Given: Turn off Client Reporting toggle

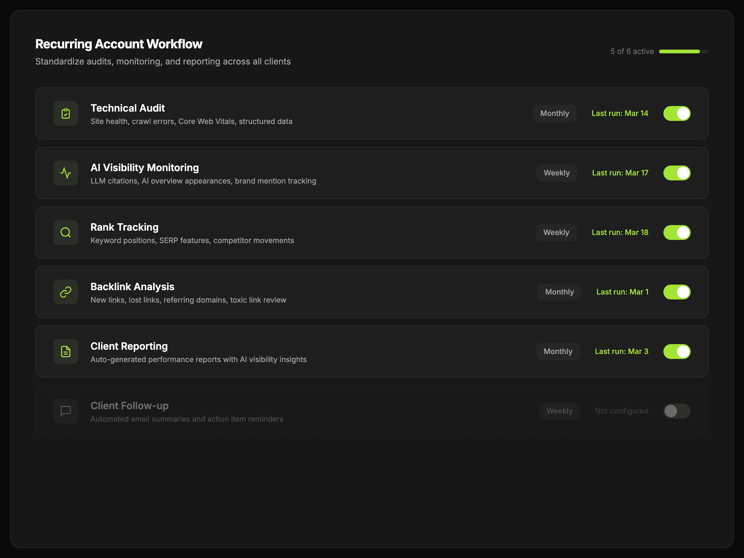Looking at the screenshot, I should tap(677, 352).
